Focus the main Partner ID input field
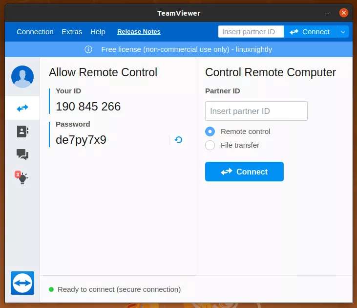Image resolution: width=357 pixels, height=308 pixels. [x=256, y=111]
